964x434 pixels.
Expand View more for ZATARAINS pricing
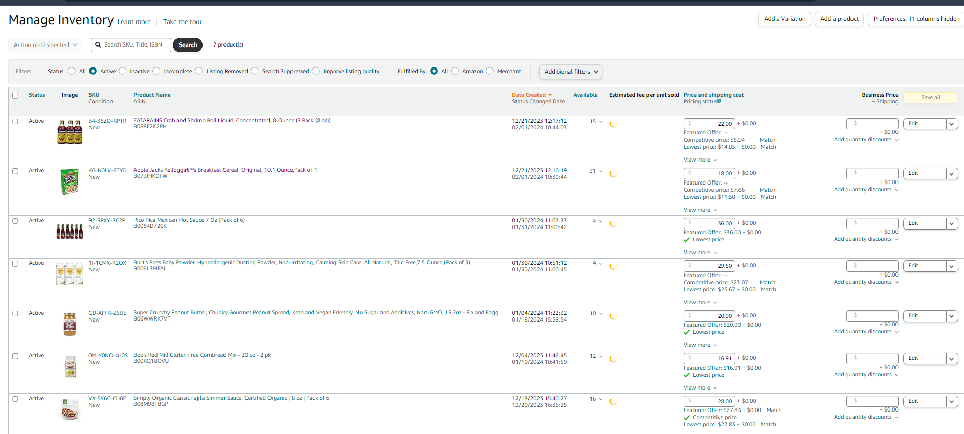point(700,160)
